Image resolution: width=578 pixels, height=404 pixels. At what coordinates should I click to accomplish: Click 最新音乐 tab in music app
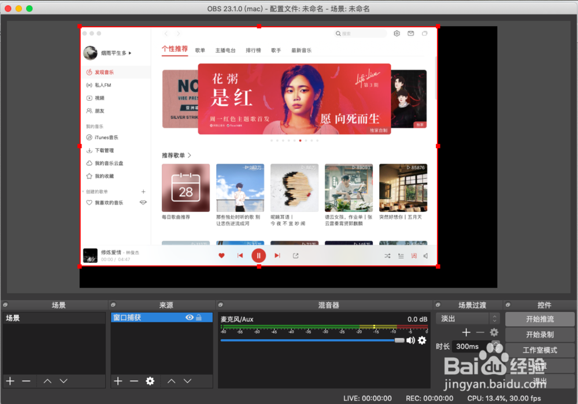coord(301,50)
